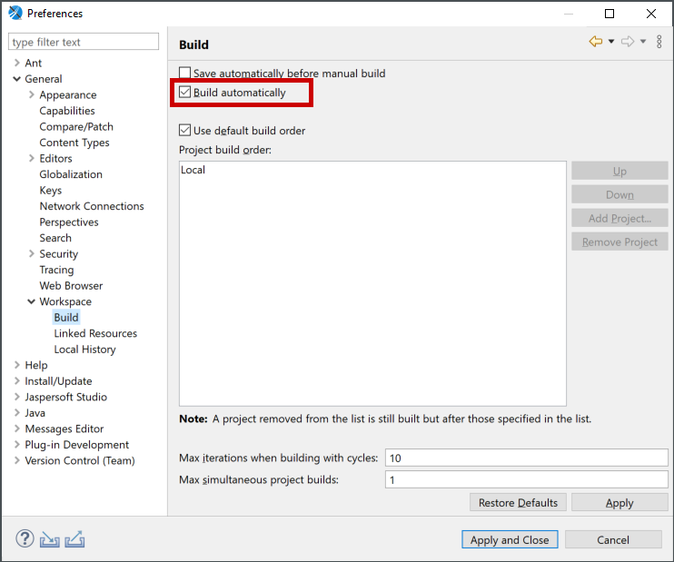Click Max iterations when building field
The height and width of the screenshot is (562, 674).
tap(527, 458)
